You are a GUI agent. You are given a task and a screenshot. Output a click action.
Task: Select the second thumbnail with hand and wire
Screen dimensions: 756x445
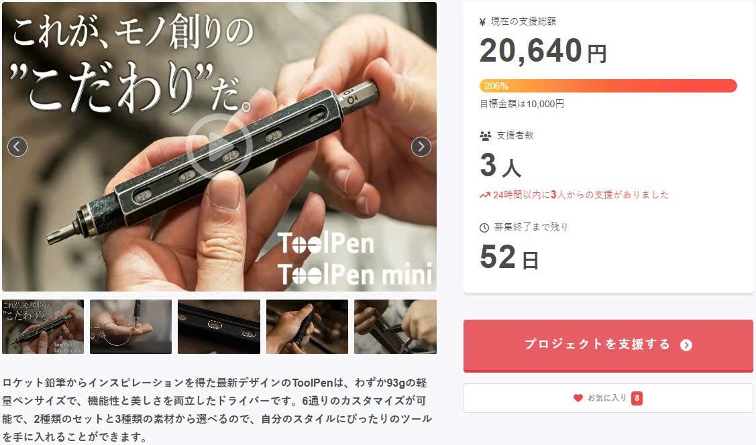131,326
